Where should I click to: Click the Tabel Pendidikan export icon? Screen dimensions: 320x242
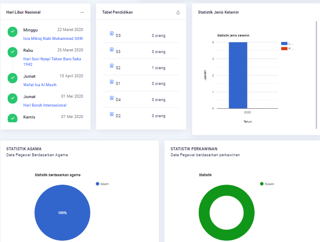pyautogui.click(x=178, y=12)
